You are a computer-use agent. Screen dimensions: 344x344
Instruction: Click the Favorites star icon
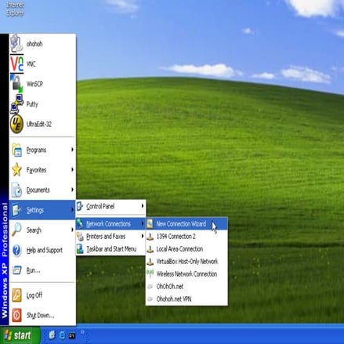(x=16, y=170)
